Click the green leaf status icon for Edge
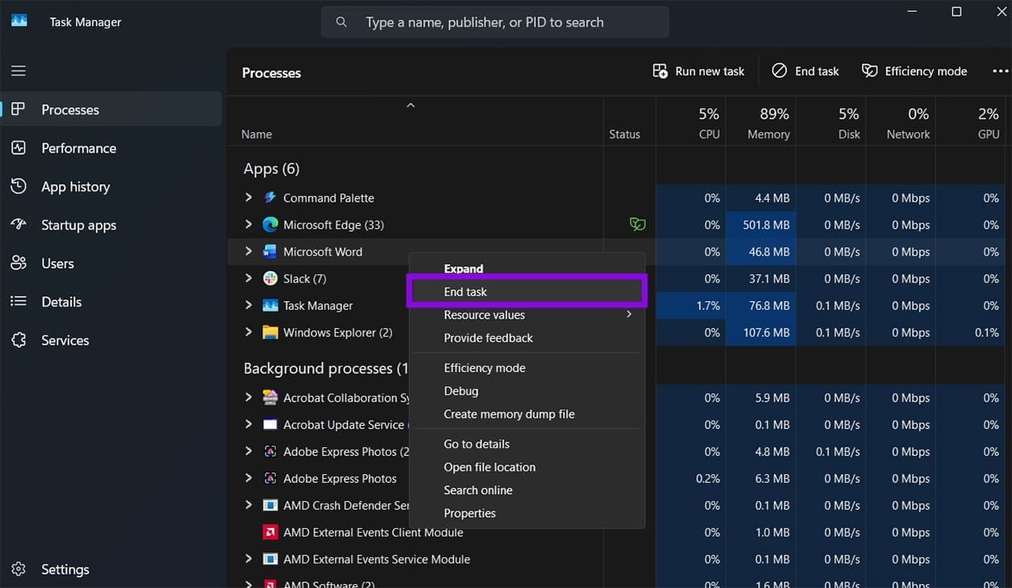Viewport: 1012px width, 588px height. (x=637, y=225)
